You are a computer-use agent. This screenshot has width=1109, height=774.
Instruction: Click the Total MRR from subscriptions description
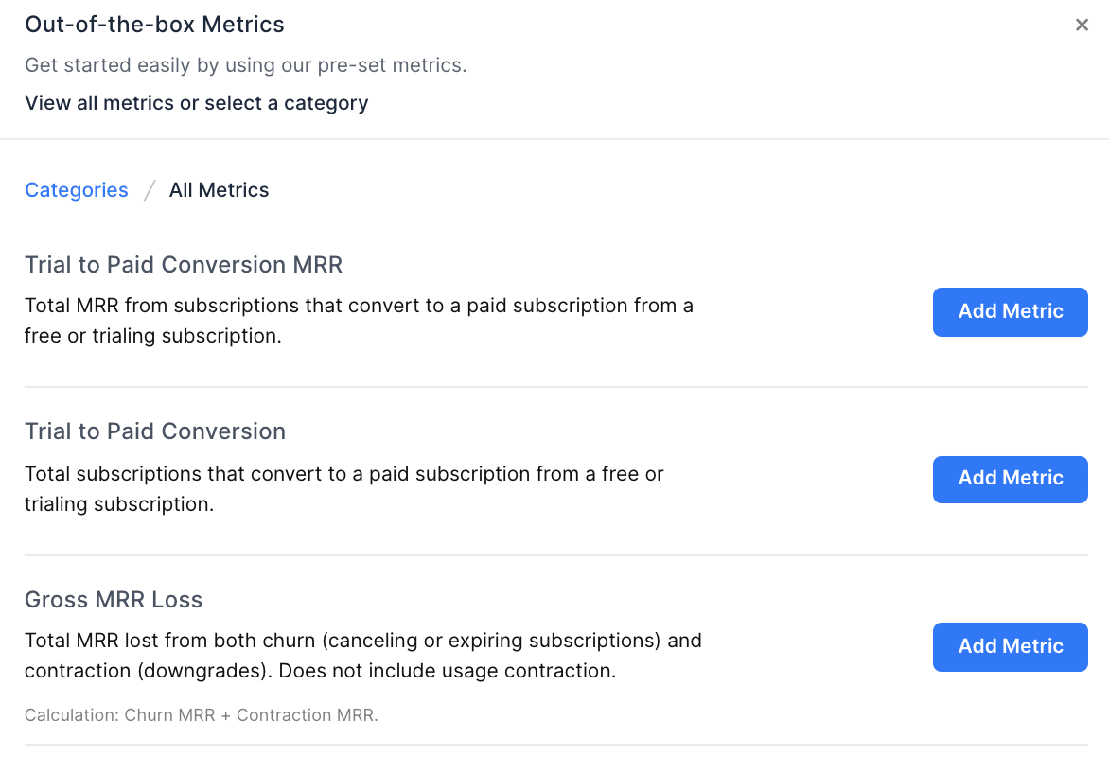pyautogui.click(x=359, y=321)
